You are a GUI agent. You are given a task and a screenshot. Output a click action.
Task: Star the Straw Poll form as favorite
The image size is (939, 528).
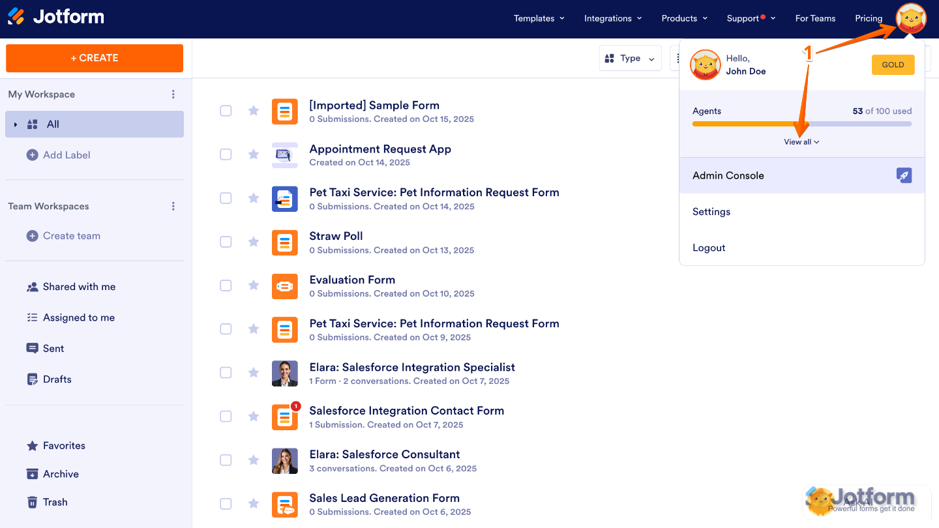[x=254, y=242]
